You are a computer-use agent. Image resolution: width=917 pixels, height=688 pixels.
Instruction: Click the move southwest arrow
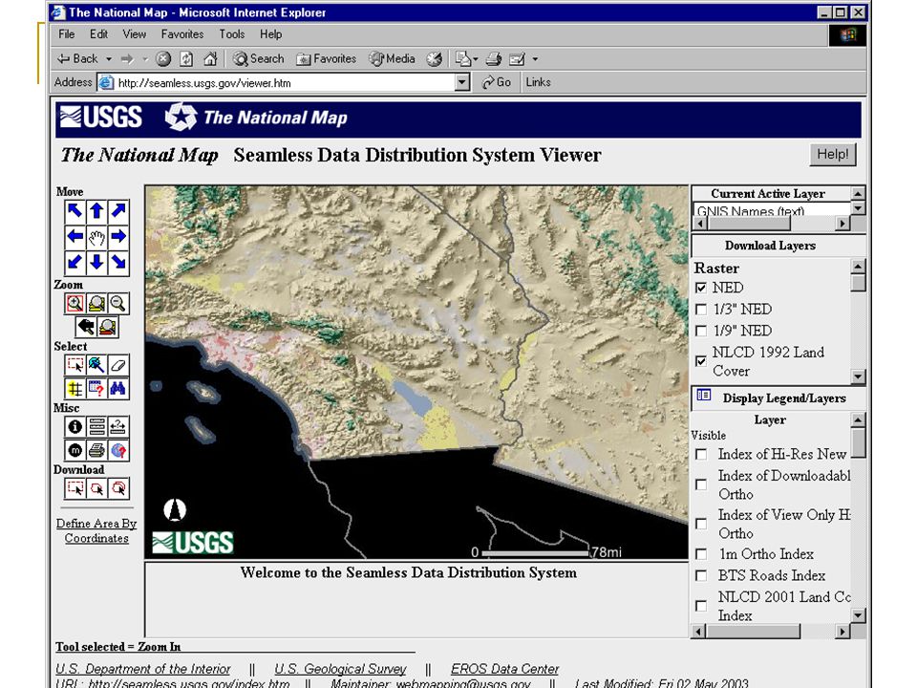[x=75, y=262]
